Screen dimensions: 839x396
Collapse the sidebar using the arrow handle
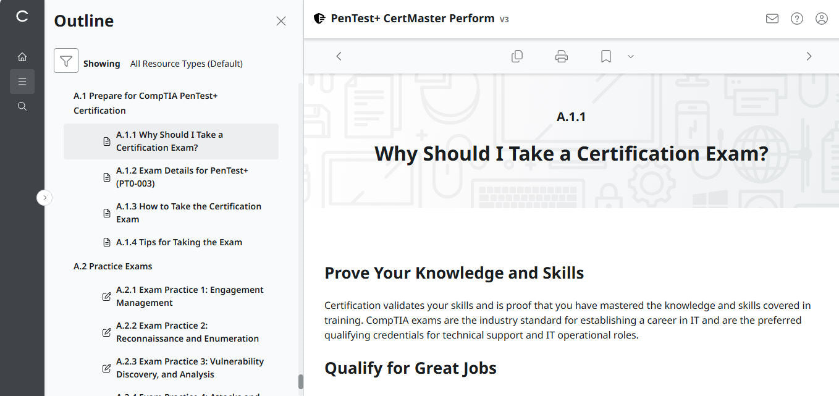(x=44, y=197)
